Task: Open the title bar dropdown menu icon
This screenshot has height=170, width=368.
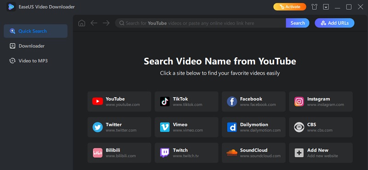Action: [326, 7]
